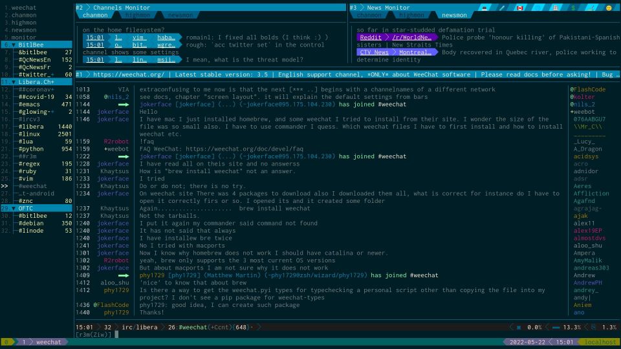Click the CPU usage icon beside 0.0%
This screenshot has width=621, height=349.
(518, 327)
